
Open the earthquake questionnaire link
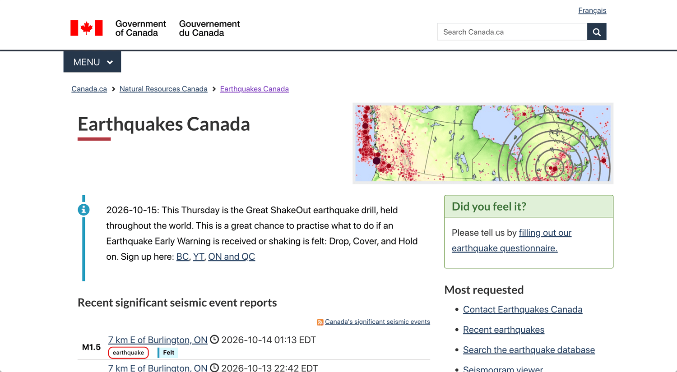(x=512, y=240)
